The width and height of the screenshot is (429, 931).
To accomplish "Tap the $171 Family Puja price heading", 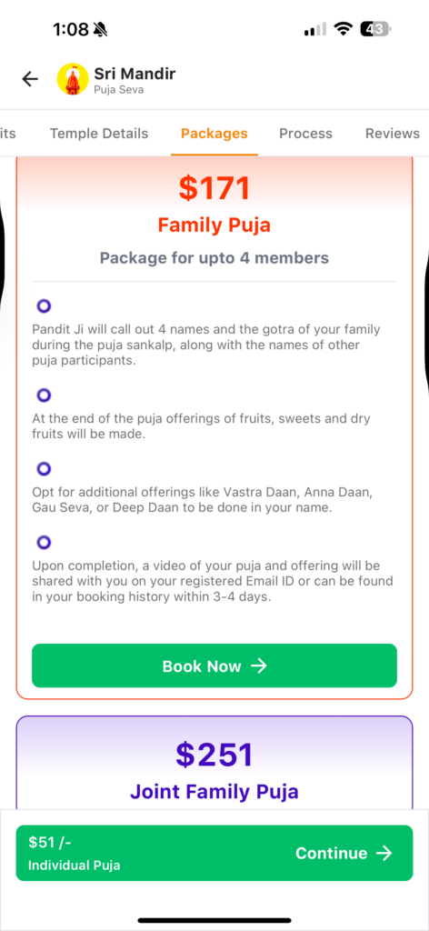I will point(214,188).
